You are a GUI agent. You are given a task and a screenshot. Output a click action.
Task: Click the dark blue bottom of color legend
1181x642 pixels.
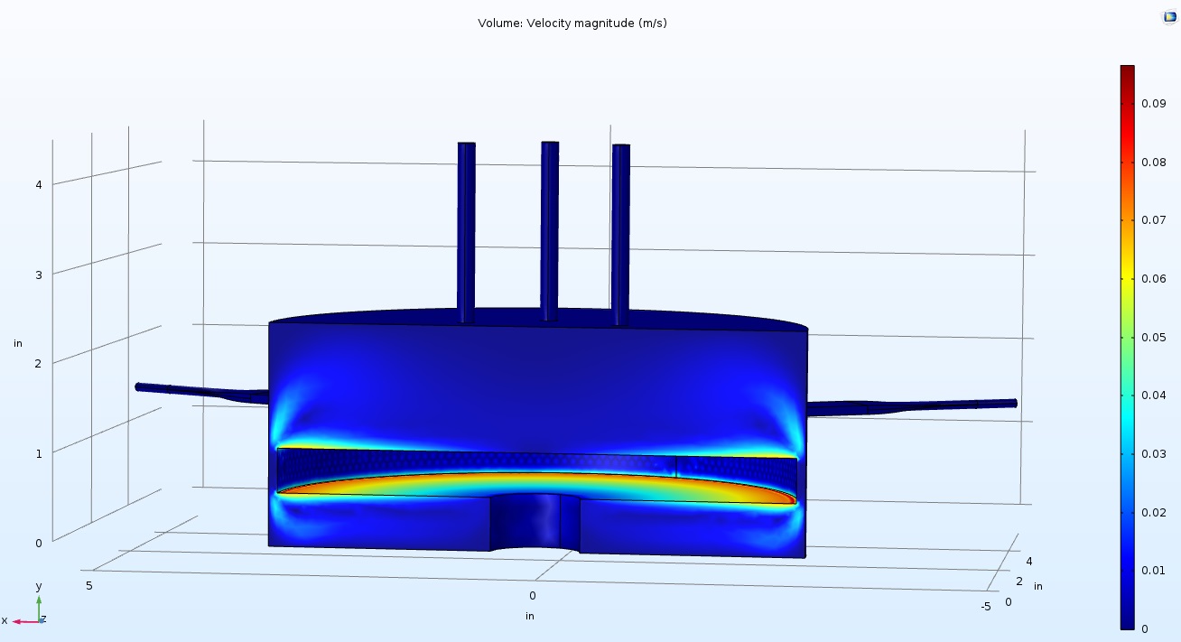1127,623
